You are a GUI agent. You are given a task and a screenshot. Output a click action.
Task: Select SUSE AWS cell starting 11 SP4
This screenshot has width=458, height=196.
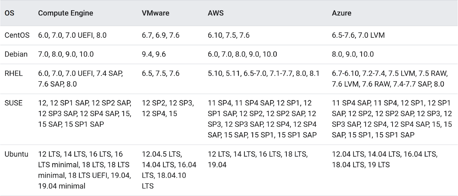(262, 119)
